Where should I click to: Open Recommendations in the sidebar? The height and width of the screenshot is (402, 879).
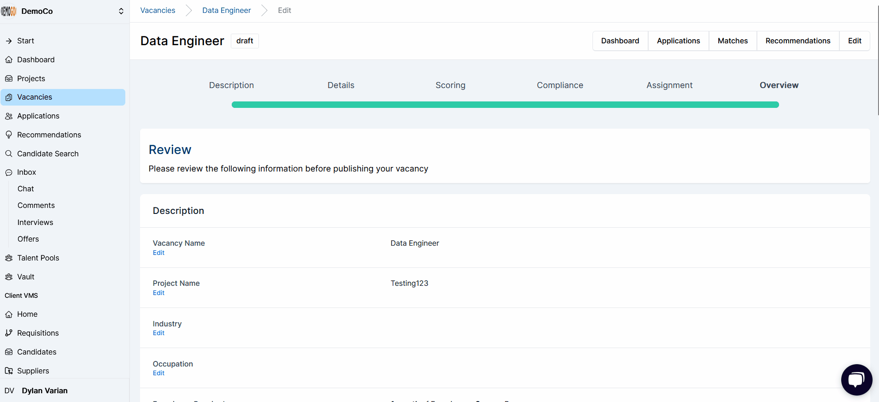63,135
